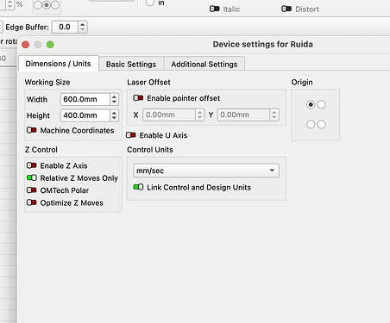
Task: Turn off Relative Z Moves Only
Action: click(32, 177)
